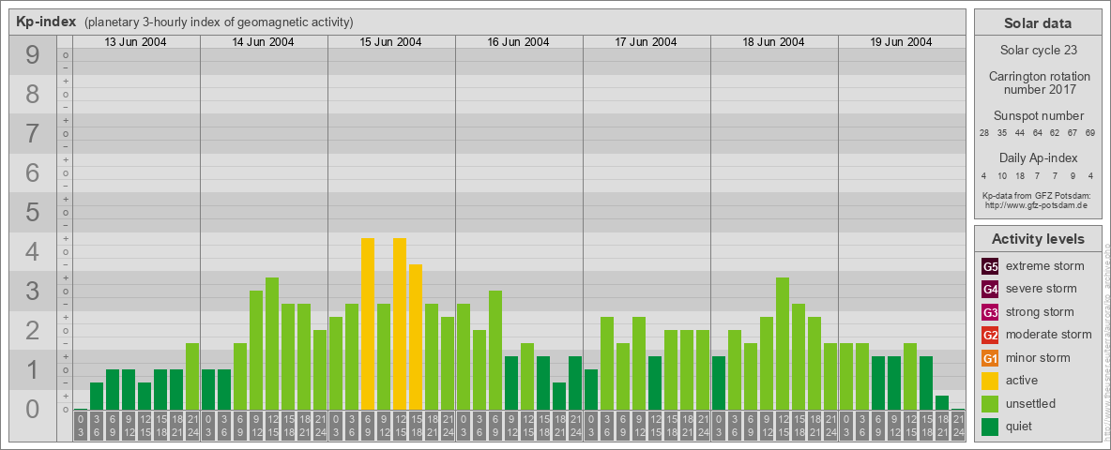Click the Kp level 9 axis label
1111x450 pixels.
(x=33, y=54)
